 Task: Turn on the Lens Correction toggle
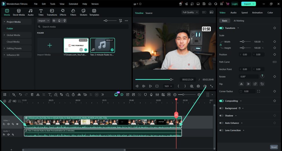pos(221,130)
